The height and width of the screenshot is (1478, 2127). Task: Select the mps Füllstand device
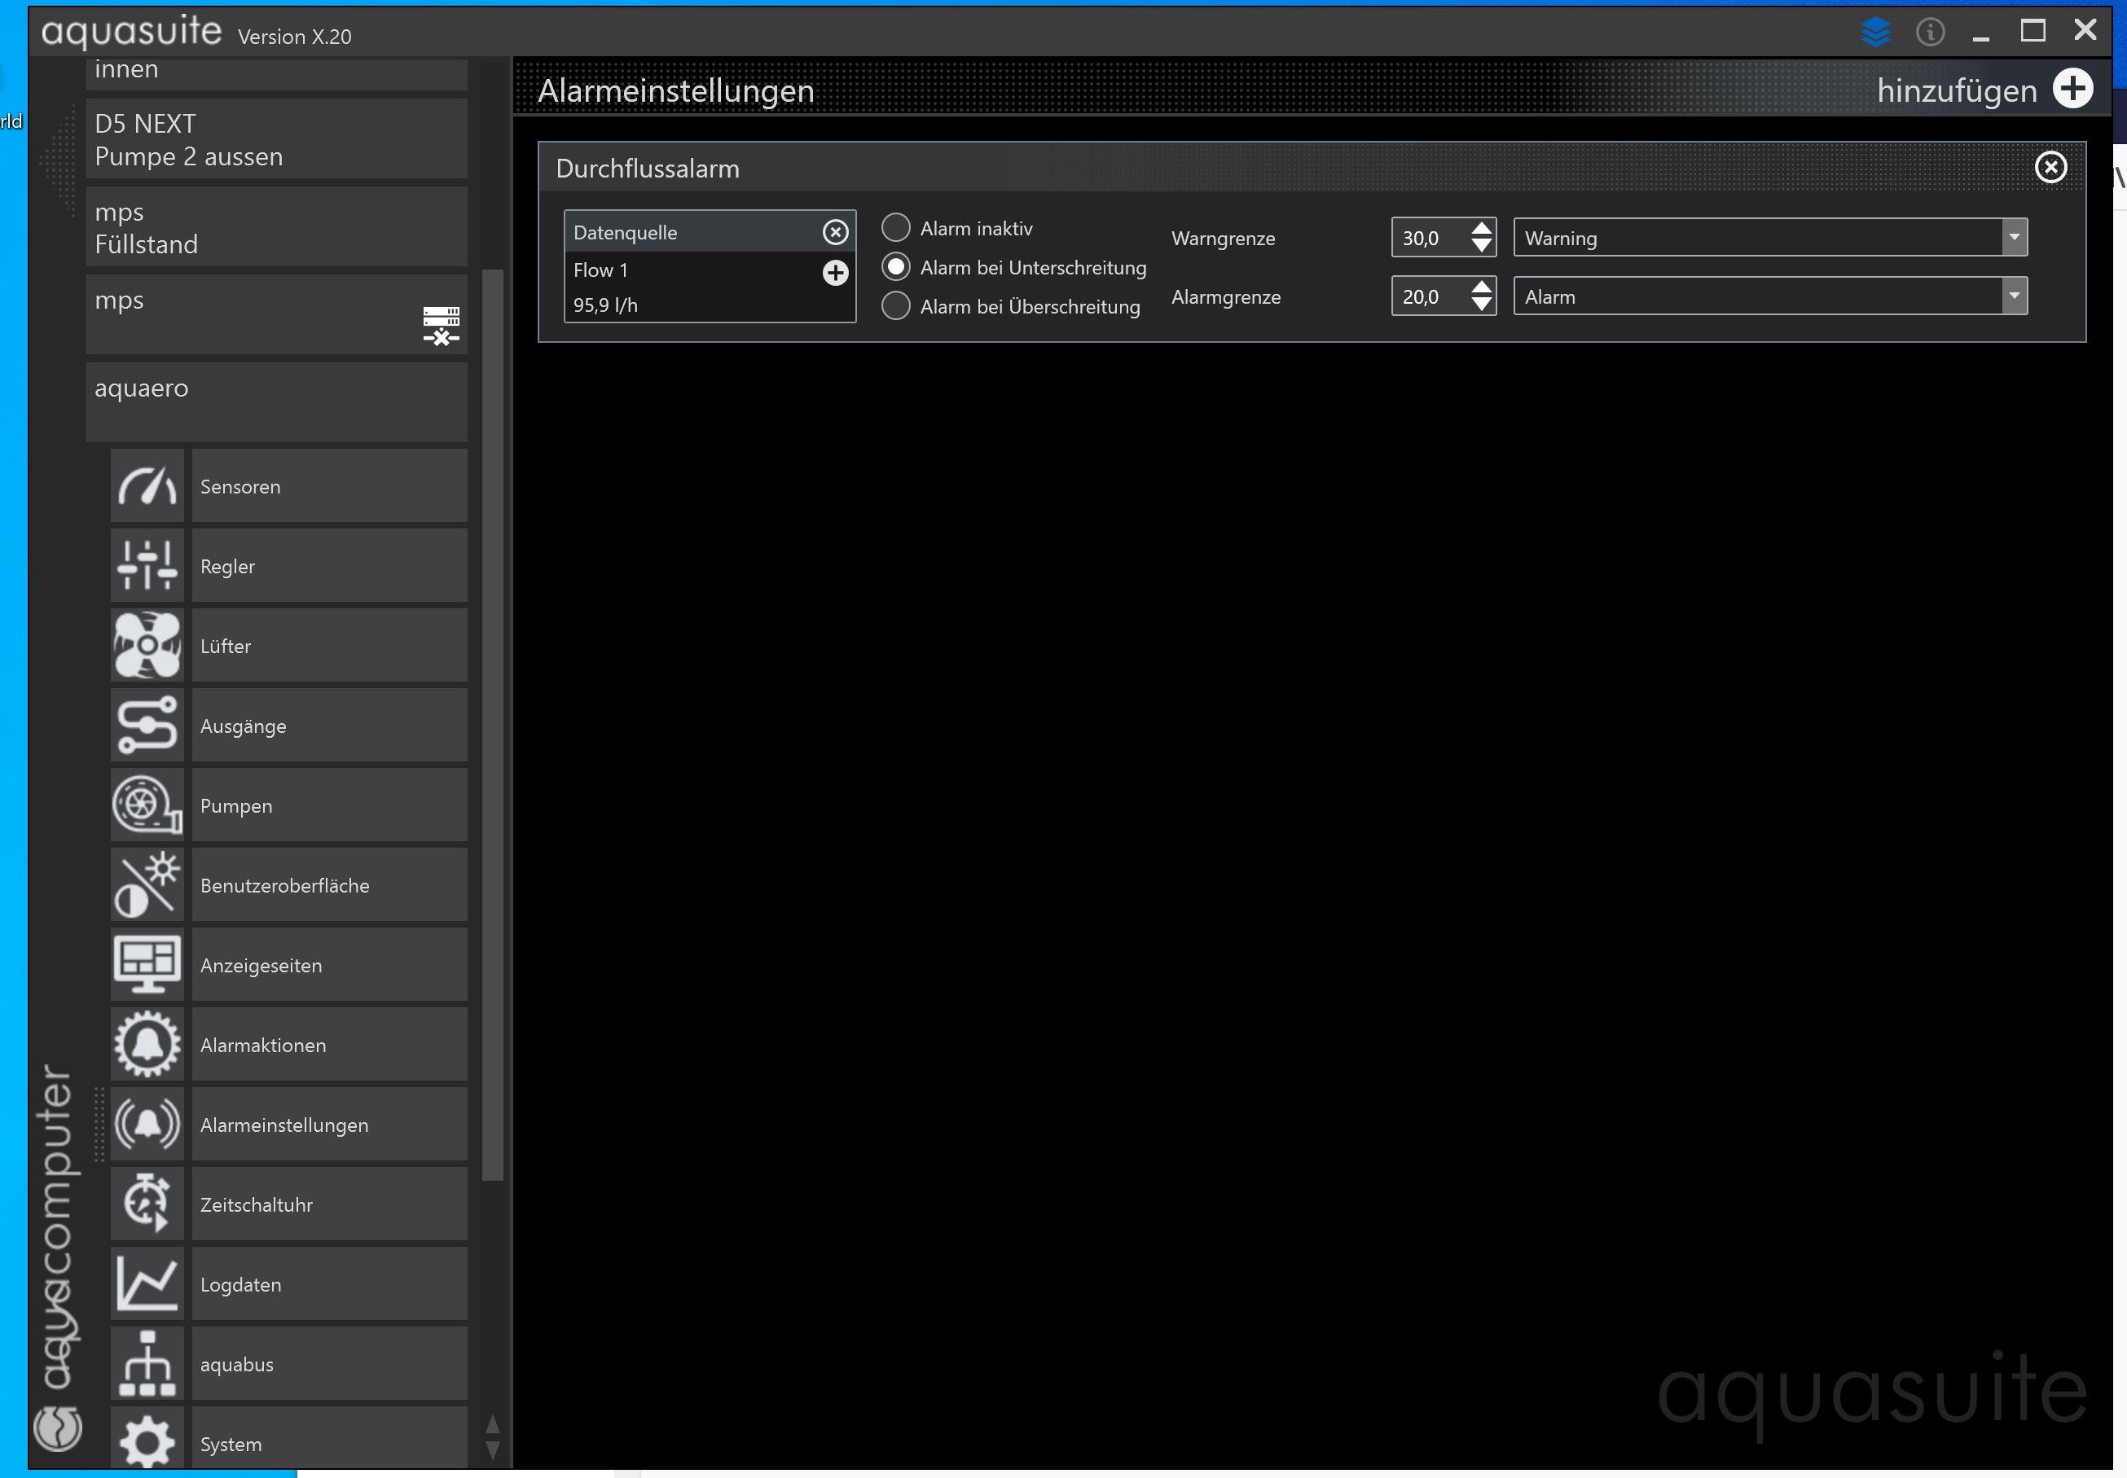[276, 227]
